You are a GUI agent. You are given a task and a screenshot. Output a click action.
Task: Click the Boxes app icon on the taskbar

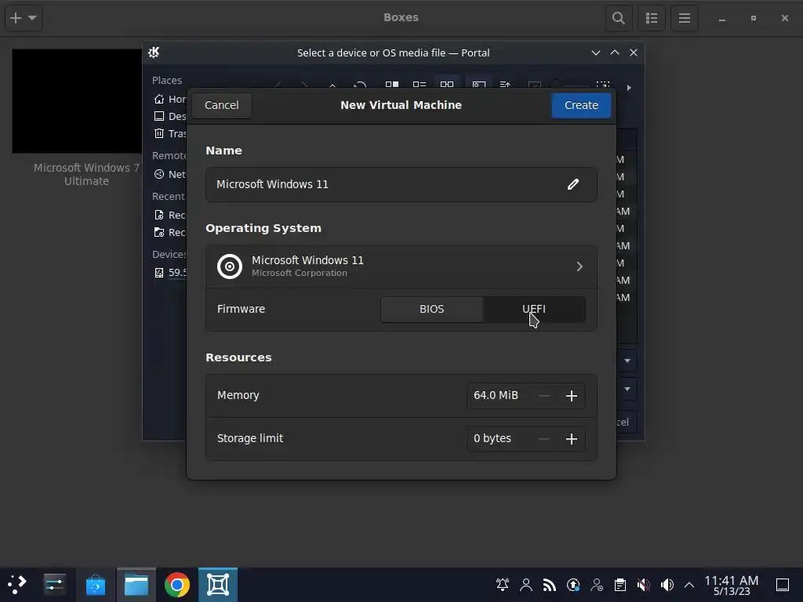(218, 585)
